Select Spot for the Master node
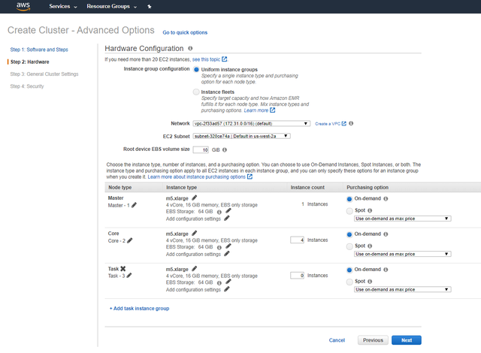 [x=349, y=211]
